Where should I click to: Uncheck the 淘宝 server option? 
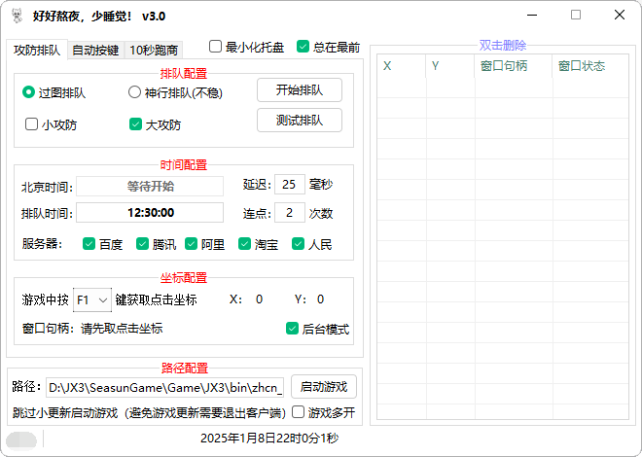[x=246, y=244]
